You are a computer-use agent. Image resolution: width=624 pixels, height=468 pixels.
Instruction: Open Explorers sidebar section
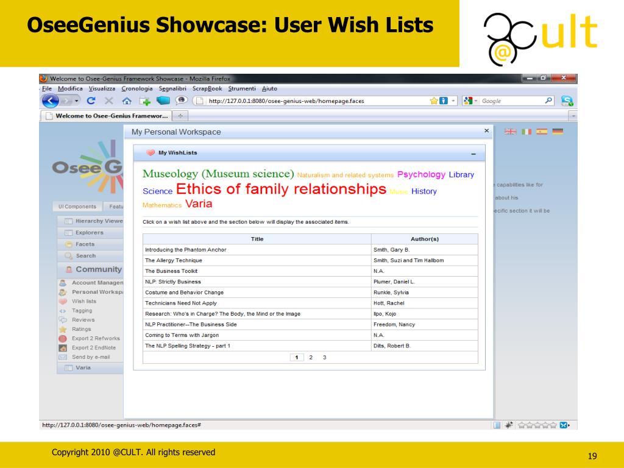[x=91, y=232]
